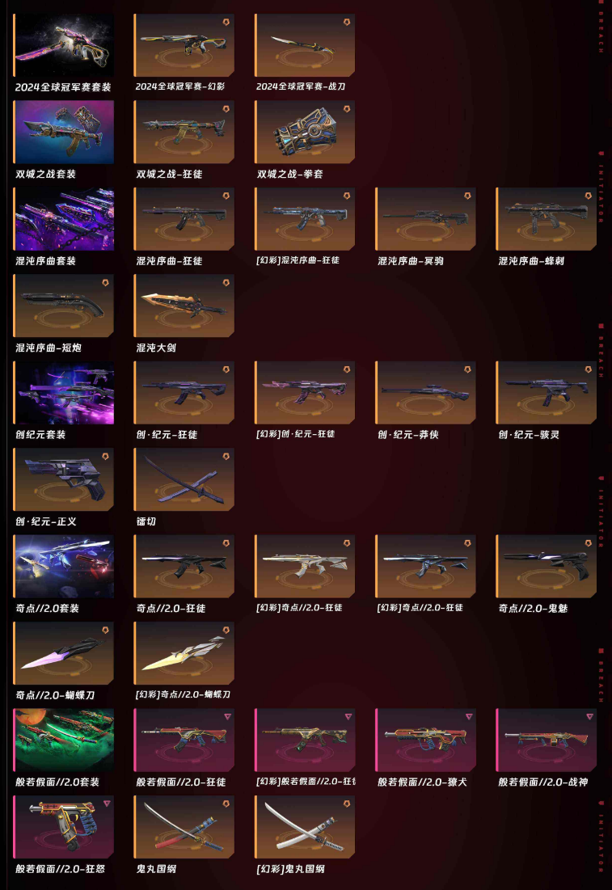Click tier badge icon on 混沌序曲-蜂刺 card

pos(589,196)
